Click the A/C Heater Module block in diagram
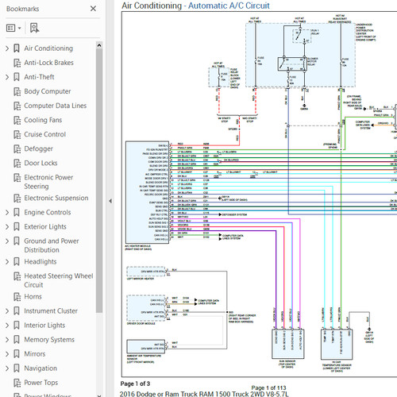The height and width of the screenshot is (397, 397). pyautogui.click(x=147, y=192)
